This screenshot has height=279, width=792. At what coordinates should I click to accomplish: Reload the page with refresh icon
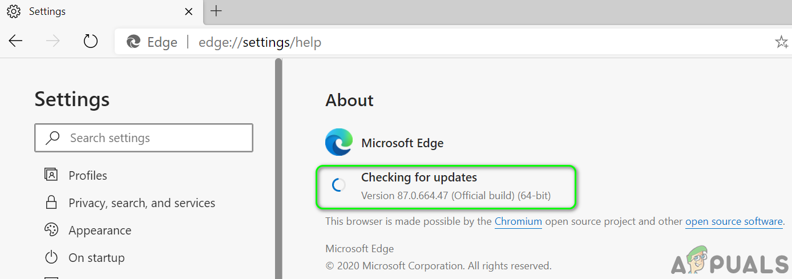point(91,41)
